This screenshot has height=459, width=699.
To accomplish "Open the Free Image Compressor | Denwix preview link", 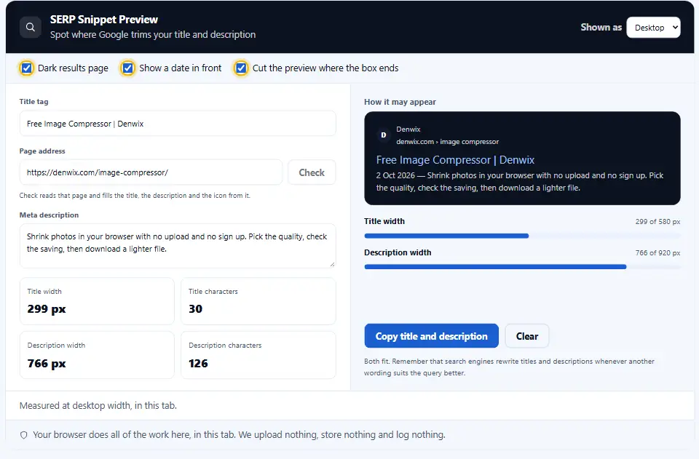I will tap(455, 160).
